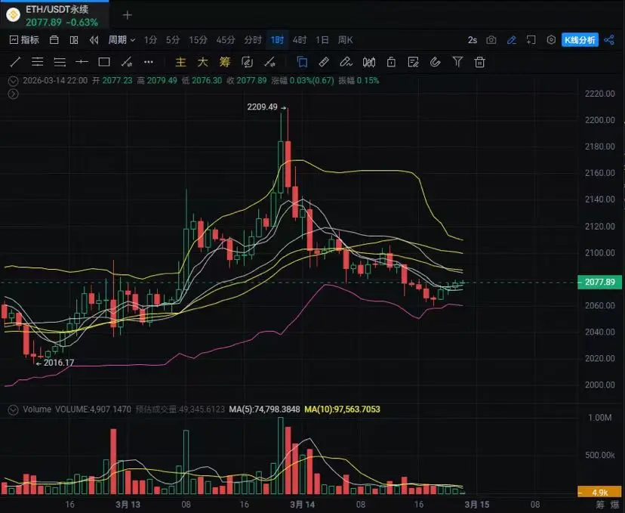625x513 pixels.
Task: Click the 筹 button at bottom right
Action: coord(600,505)
